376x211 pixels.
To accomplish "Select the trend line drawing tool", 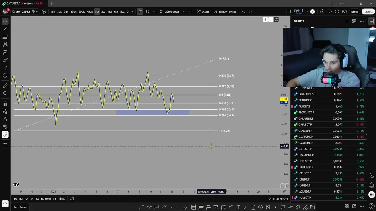I will [x=5, y=29].
